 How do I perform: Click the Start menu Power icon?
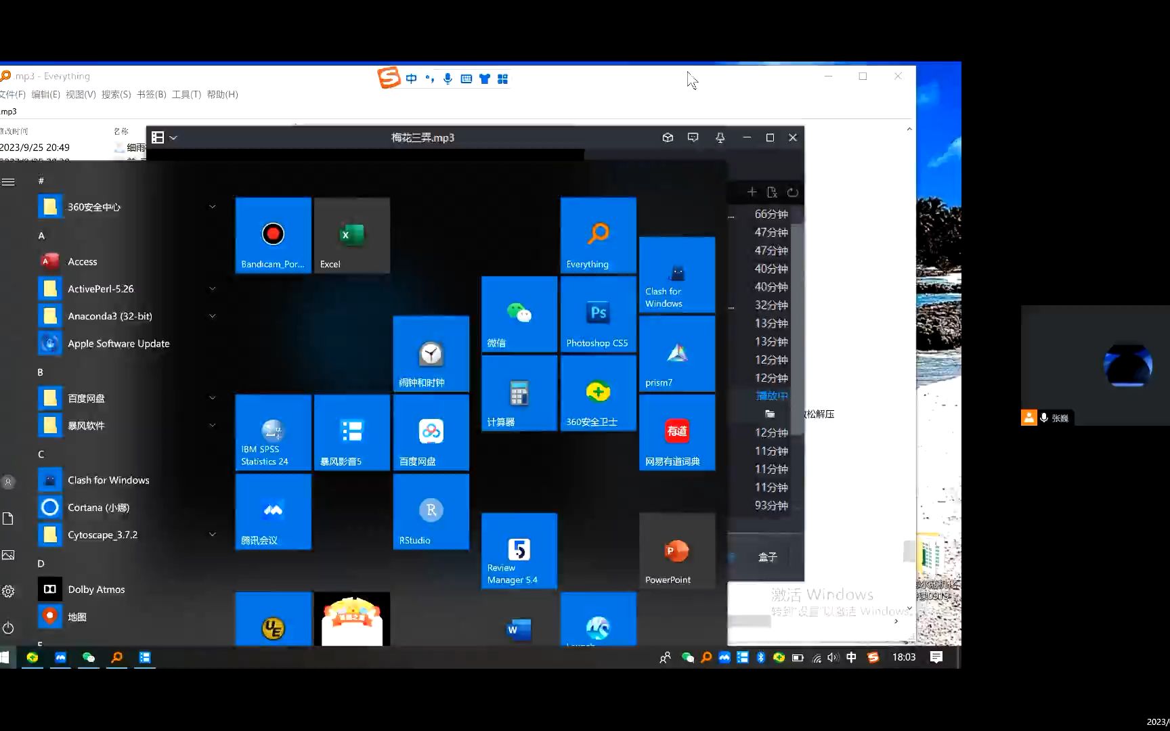click(8, 627)
